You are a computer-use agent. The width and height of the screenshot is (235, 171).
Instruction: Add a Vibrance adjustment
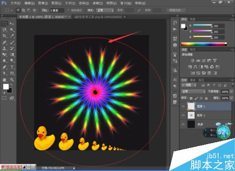click(x=215, y=61)
